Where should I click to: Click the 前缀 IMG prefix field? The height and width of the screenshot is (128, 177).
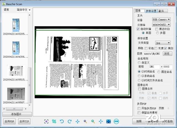pyautogui.click(x=154, y=67)
